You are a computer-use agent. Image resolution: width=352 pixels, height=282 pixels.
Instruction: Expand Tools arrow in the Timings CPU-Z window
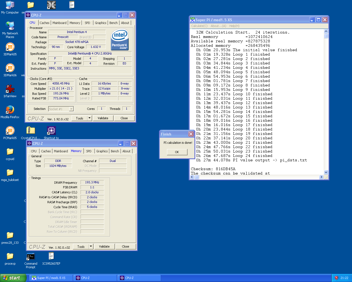tap(91, 246)
